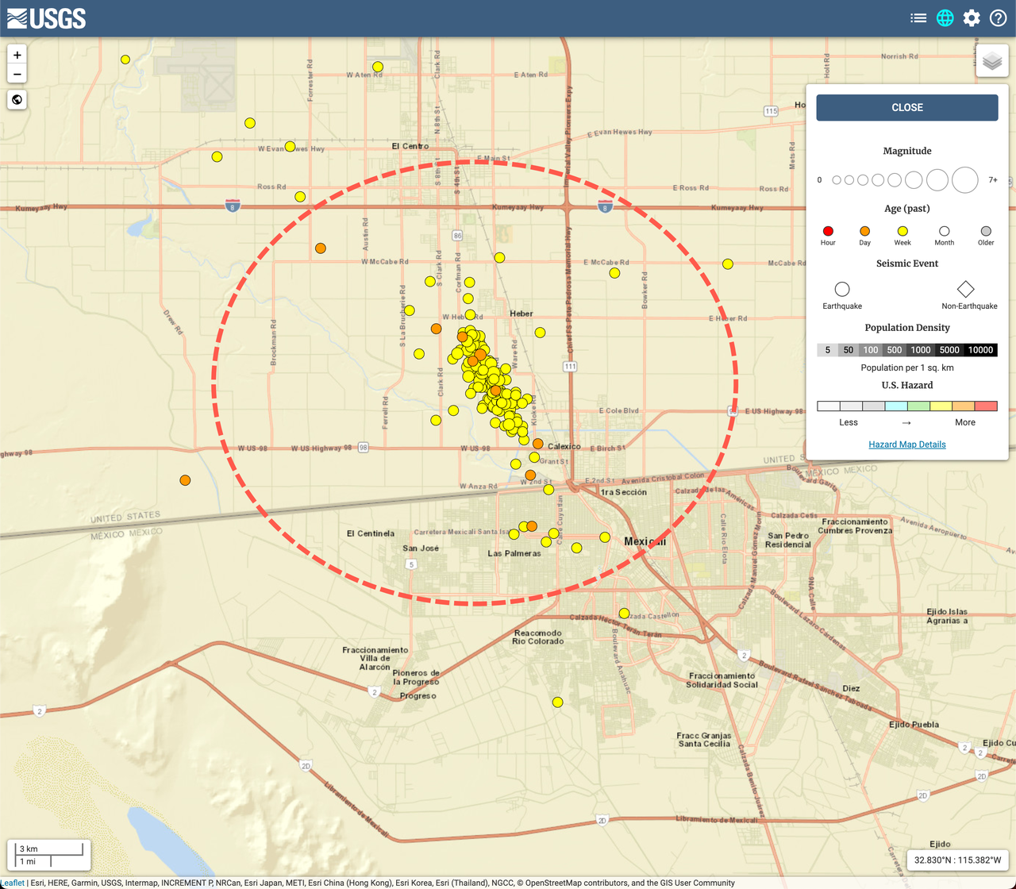
Task: Click the earthquake marker on W Aten Rd
Action: 378,67
